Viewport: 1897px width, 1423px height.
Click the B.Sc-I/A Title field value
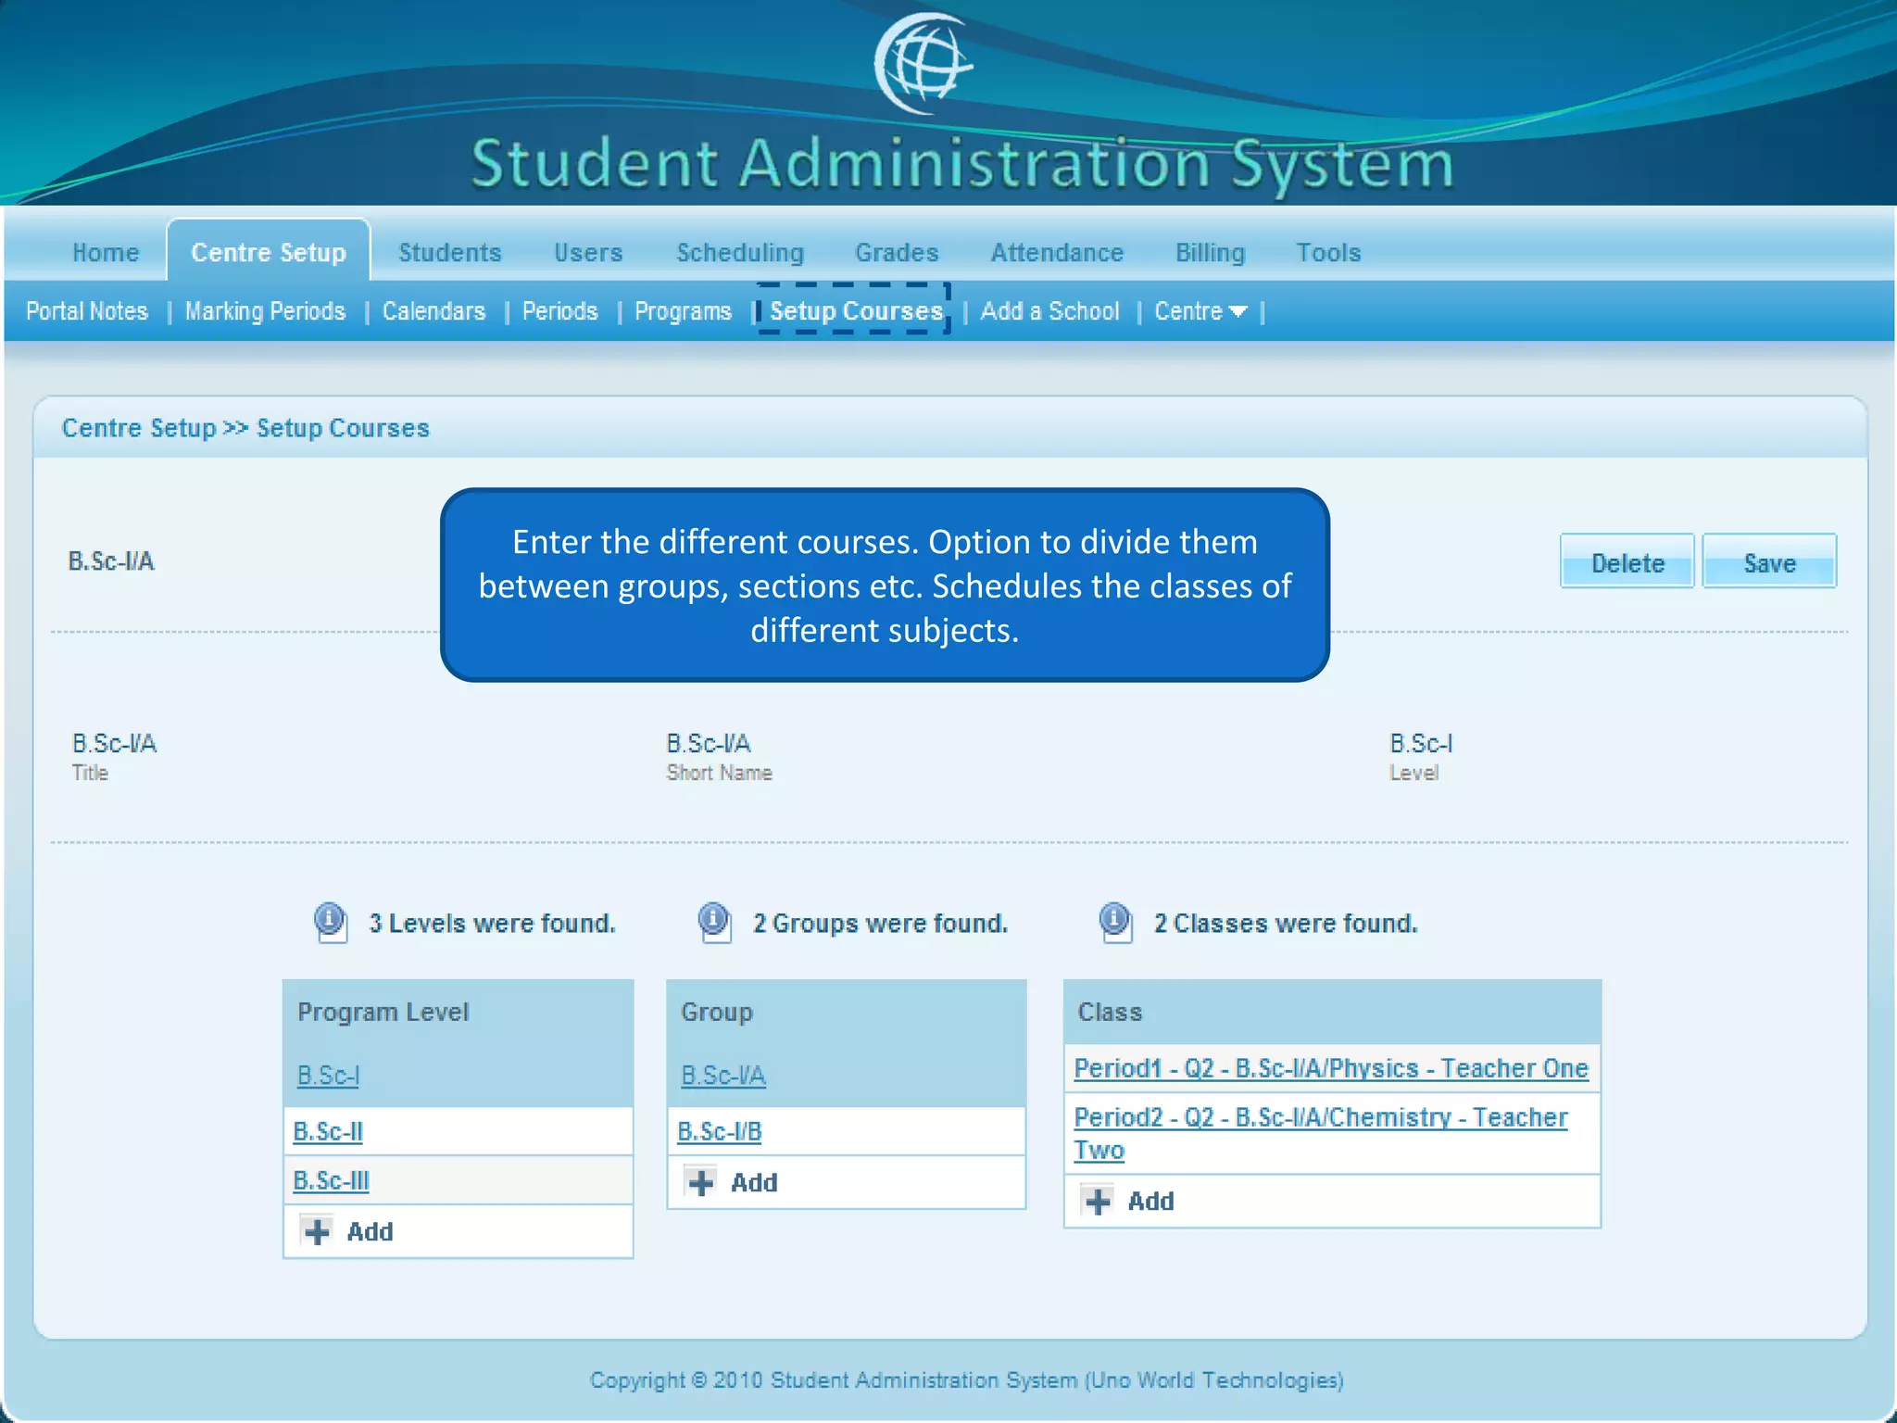[115, 744]
